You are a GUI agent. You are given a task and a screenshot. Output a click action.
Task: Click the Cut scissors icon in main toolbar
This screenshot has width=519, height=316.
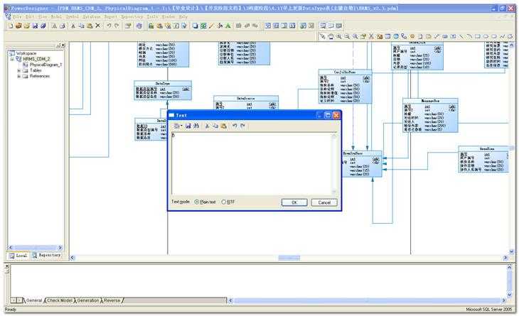click(73, 26)
